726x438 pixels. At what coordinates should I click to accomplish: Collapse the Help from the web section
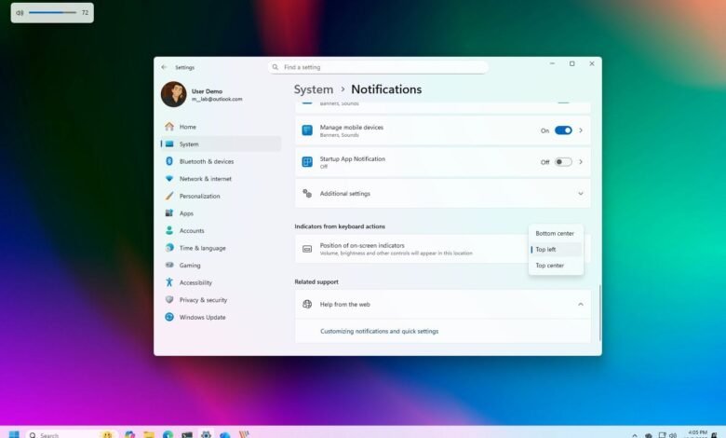coord(581,304)
